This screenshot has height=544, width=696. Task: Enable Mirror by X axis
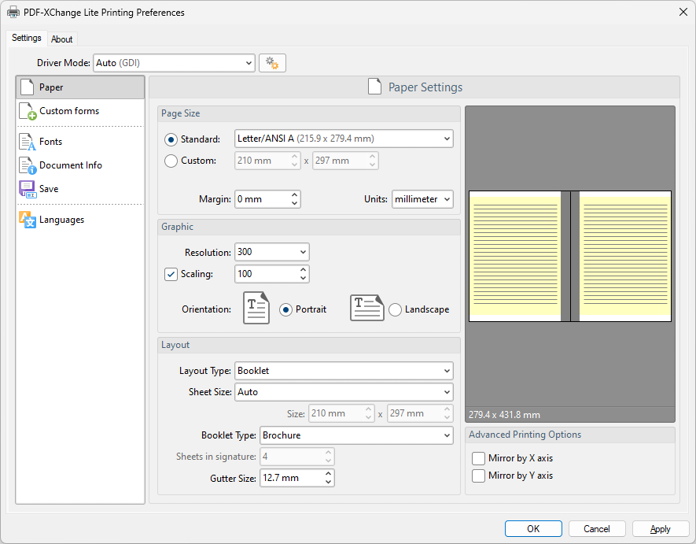point(478,458)
